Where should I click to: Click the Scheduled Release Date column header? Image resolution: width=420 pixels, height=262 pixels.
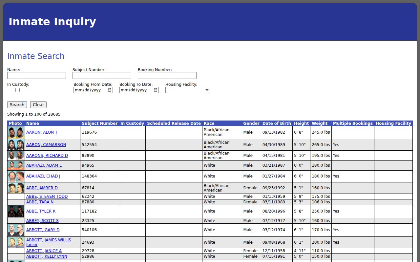click(174, 123)
